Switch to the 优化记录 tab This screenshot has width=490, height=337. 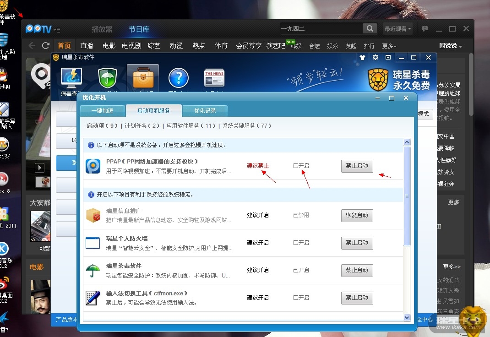205,110
